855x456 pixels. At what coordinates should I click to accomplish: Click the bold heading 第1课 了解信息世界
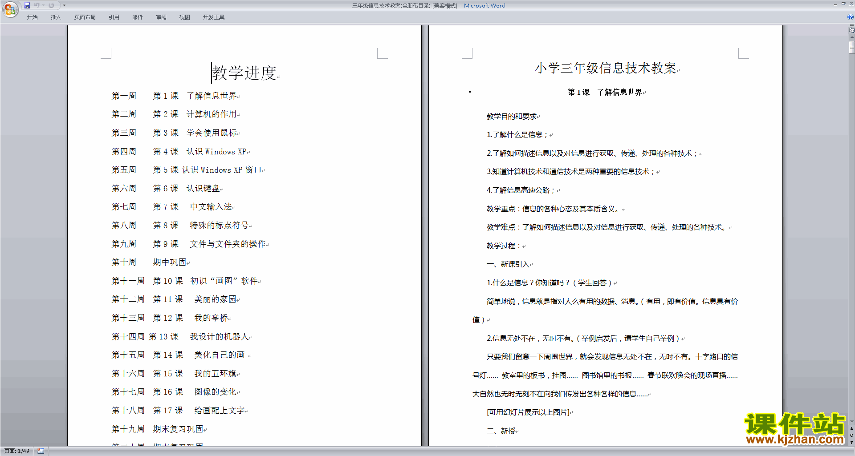(x=605, y=93)
